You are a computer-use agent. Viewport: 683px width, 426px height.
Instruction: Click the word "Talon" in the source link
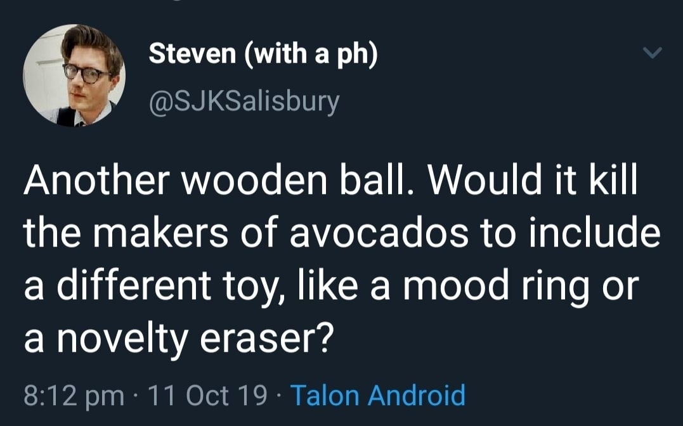[325, 395]
